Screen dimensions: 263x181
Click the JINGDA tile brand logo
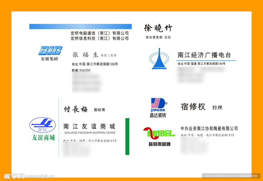pos(158,105)
